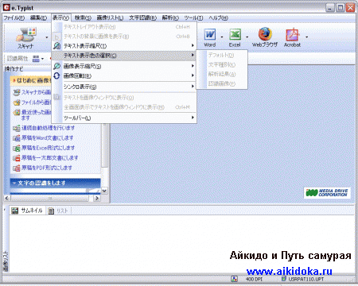Choose 解析結果(A) in color submenu
358x286 pixels.
click(222, 74)
